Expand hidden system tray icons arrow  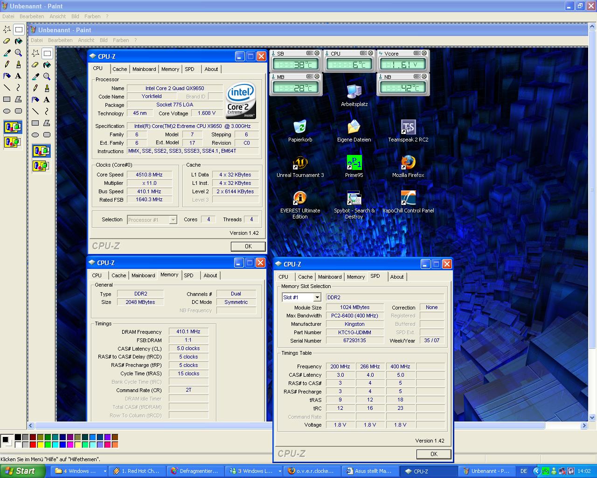[536, 471]
